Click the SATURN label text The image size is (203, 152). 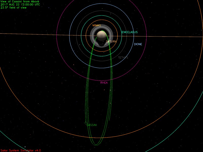coord(111,42)
